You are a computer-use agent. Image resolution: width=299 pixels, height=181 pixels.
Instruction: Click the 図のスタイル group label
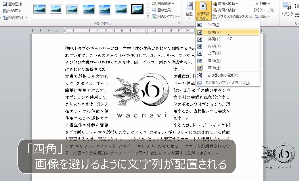point(102,23)
